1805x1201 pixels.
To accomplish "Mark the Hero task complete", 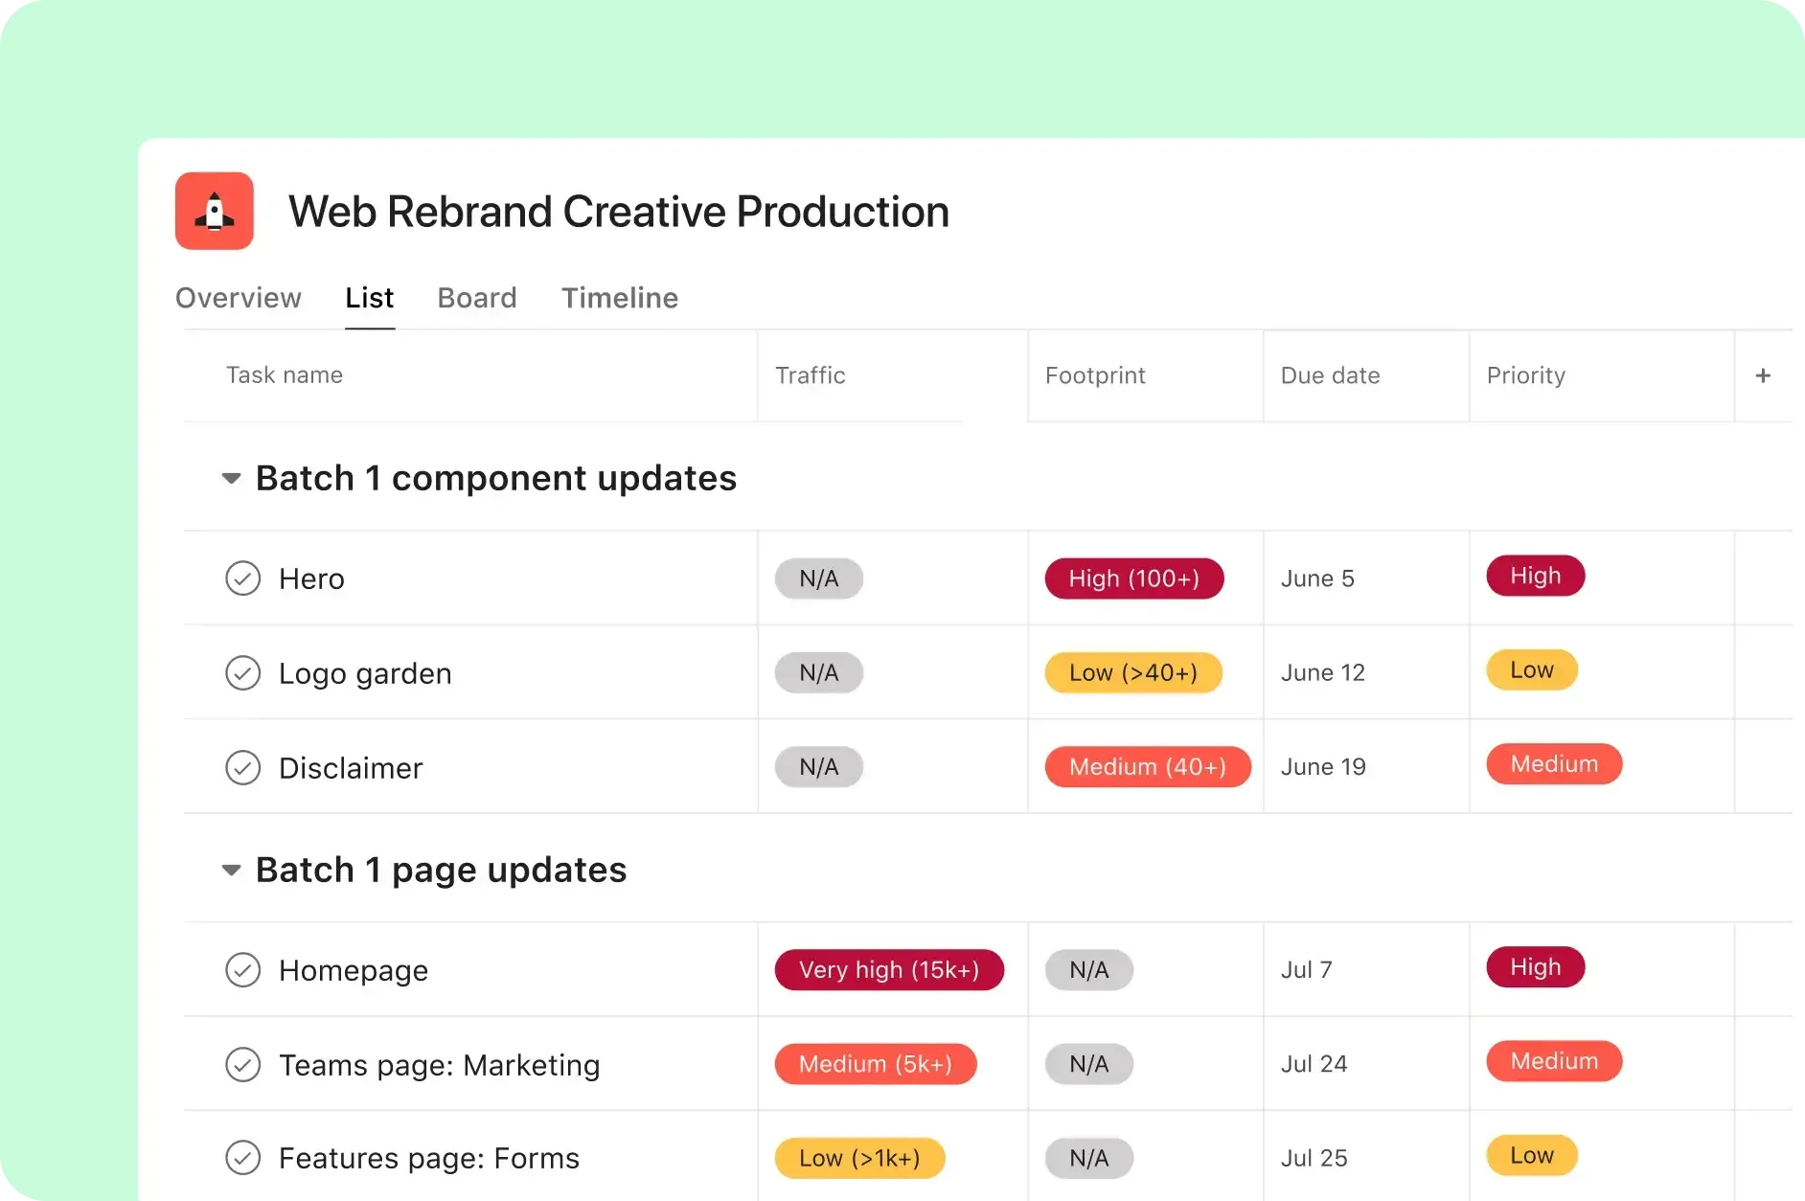I will point(242,578).
